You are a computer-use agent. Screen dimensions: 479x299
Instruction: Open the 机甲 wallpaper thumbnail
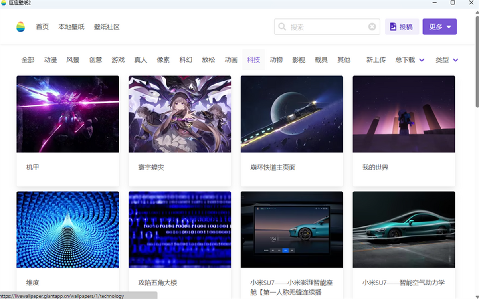coord(68,114)
